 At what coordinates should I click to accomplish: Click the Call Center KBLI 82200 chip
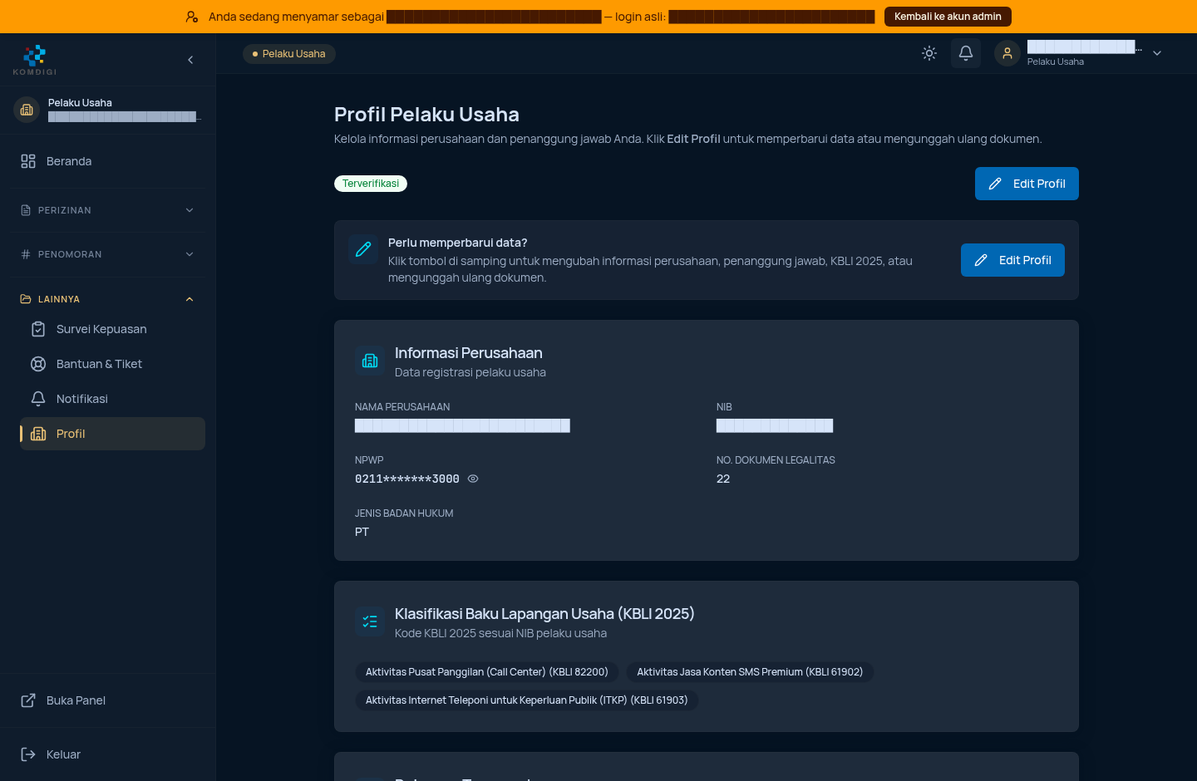[487, 672]
